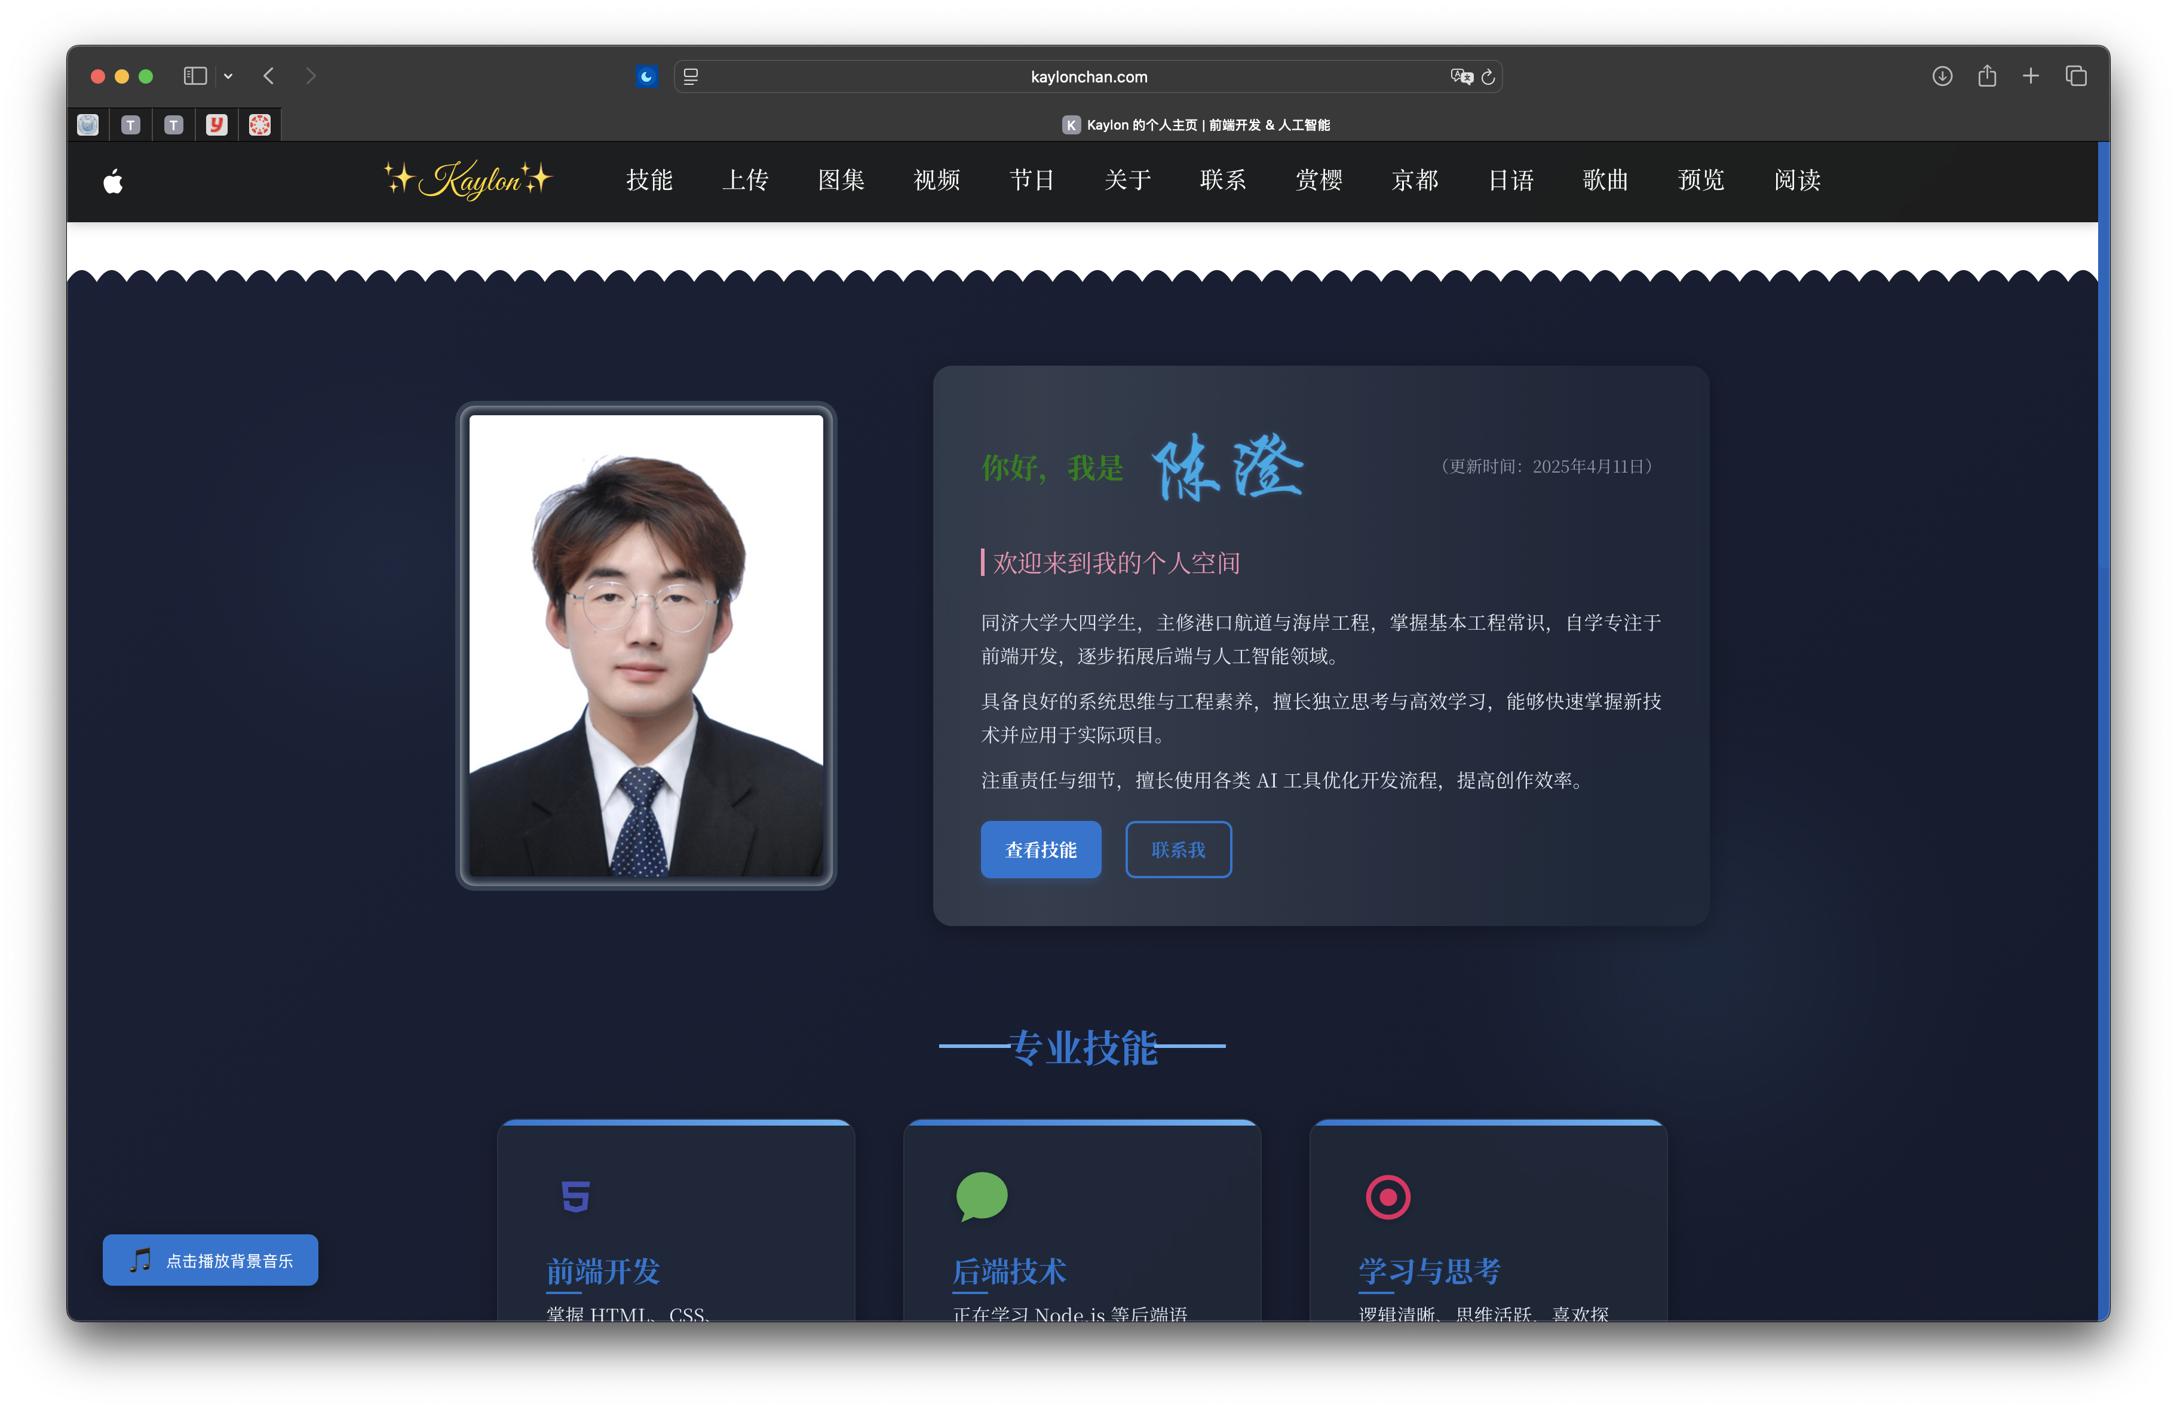Click the Safari sidebar toggle icon
This screenshot has height=1410, width=2177.
coord(195,76)
